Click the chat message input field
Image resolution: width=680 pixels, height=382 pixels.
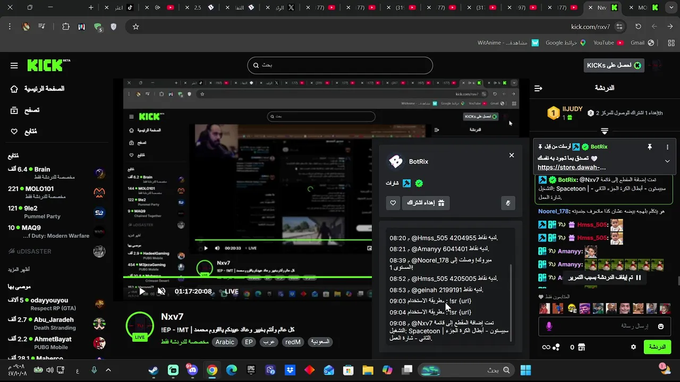[606, 326]
